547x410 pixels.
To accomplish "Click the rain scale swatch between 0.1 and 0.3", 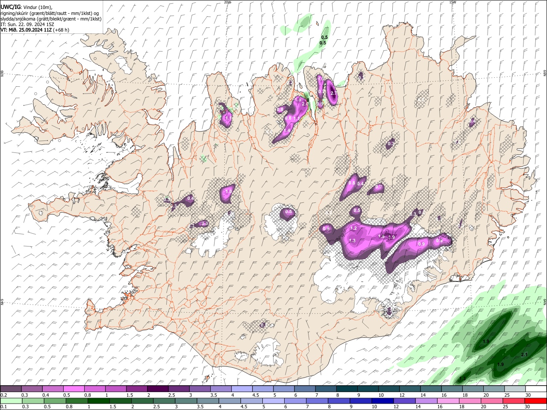I will click(x=11, y=401).
